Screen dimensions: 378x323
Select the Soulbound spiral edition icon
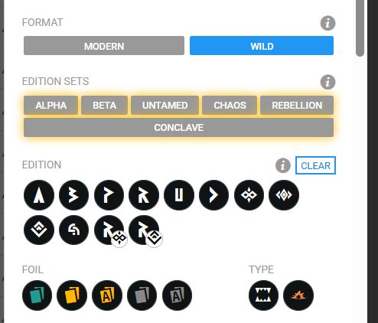click(73, 230)
